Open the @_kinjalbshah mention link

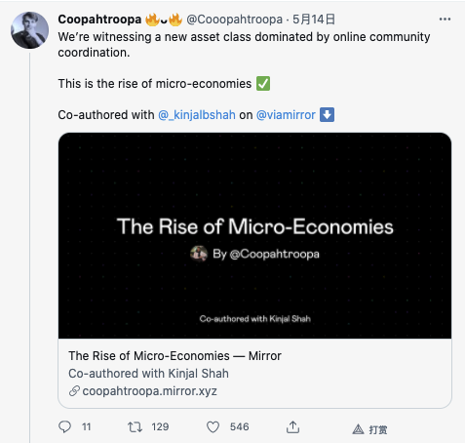point(197,115)
